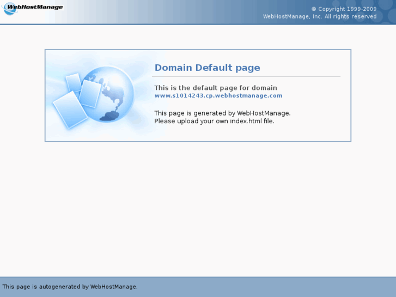Click the "© Copyright 1999-2009" header text

pos(344,9)
